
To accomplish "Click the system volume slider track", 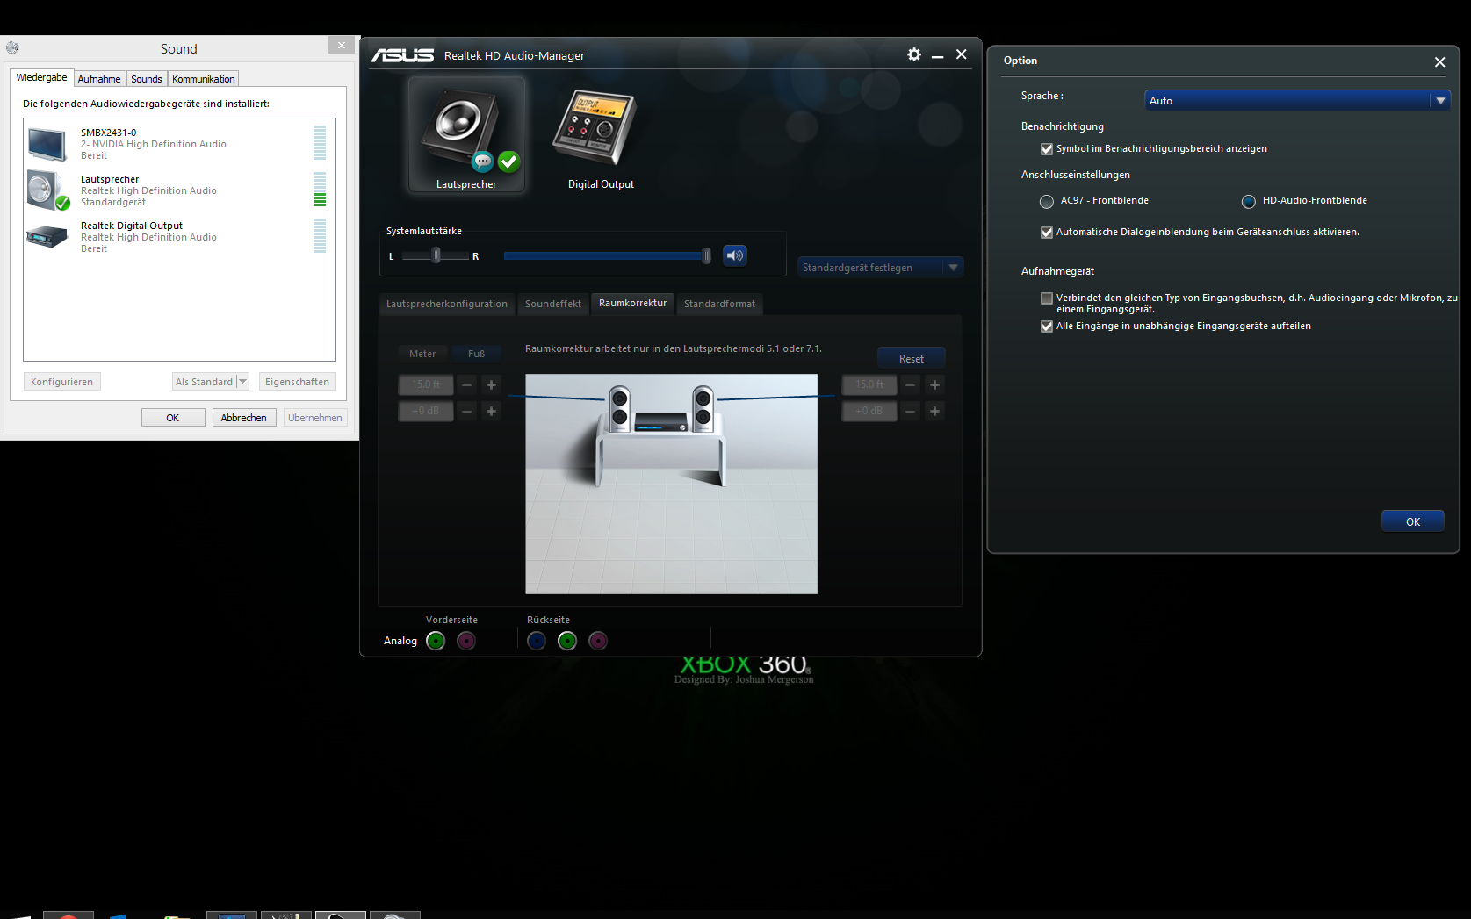I will point(606,255).
